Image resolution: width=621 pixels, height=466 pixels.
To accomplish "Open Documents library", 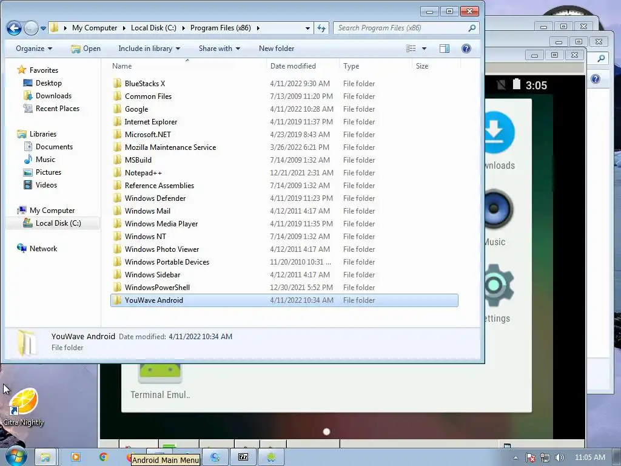I will pos(54,147).
